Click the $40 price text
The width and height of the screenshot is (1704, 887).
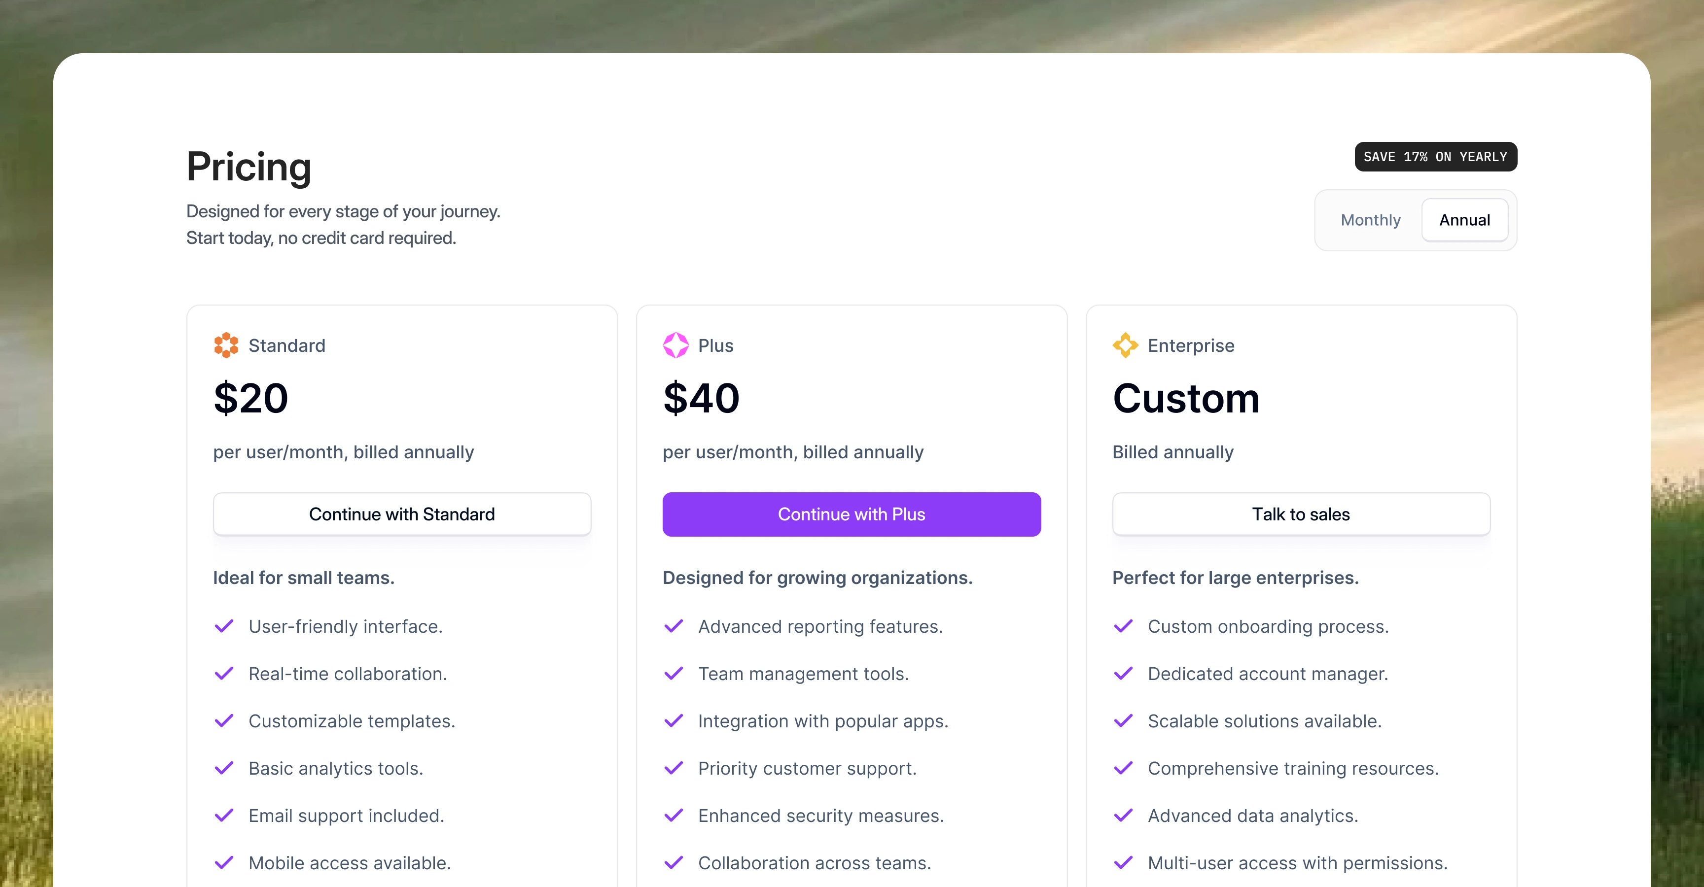tap(701, 397)
